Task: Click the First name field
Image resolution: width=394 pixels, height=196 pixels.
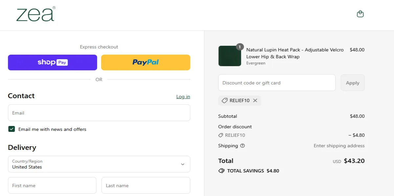Action: click(x=52, y=185)
